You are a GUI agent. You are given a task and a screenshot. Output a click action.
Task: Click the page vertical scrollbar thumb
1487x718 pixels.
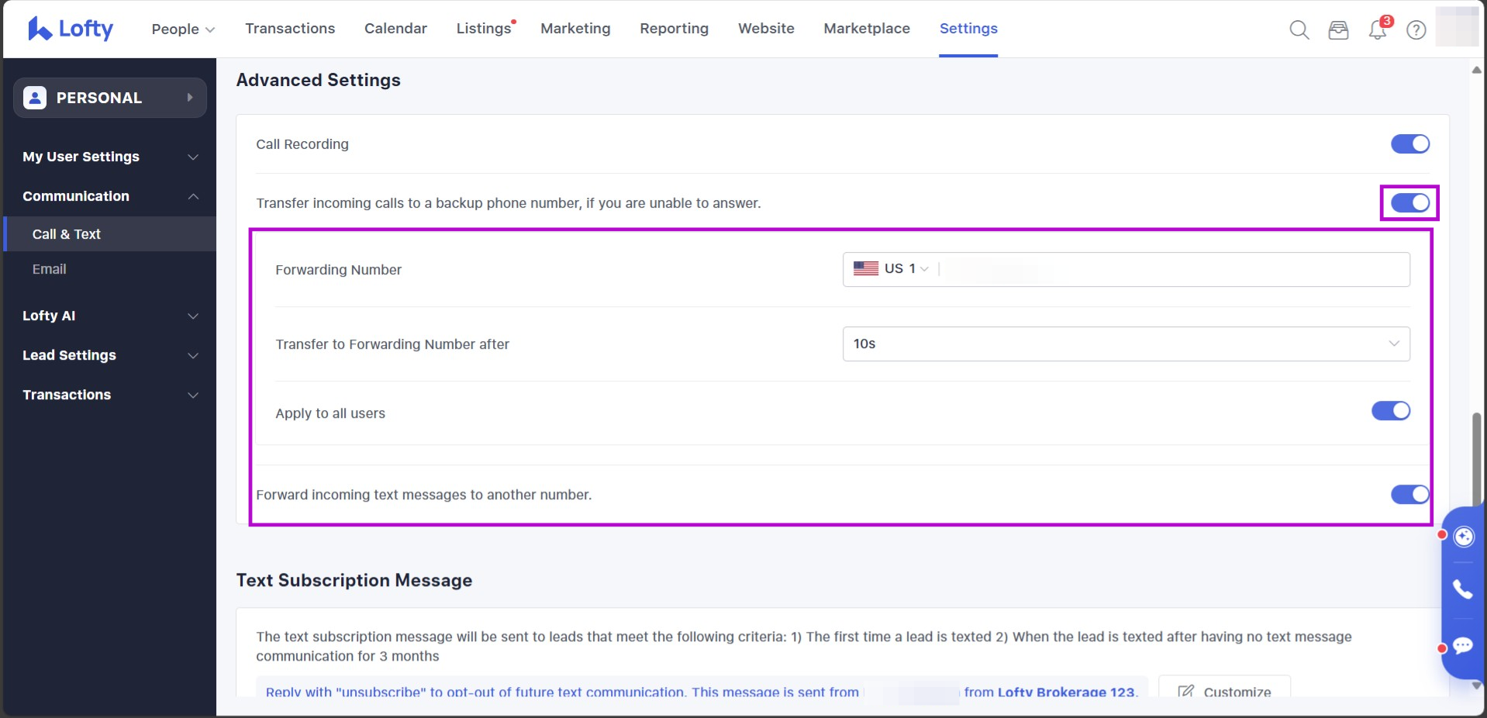(x=1476, y=457)
